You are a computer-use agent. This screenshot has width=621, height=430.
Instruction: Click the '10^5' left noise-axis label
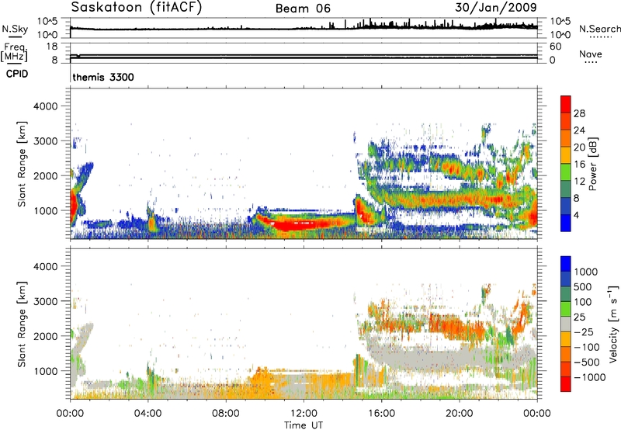coord(47,22)
